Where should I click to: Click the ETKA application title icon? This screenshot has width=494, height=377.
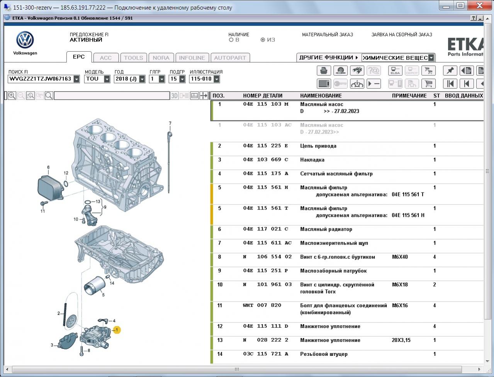[7, 18]
